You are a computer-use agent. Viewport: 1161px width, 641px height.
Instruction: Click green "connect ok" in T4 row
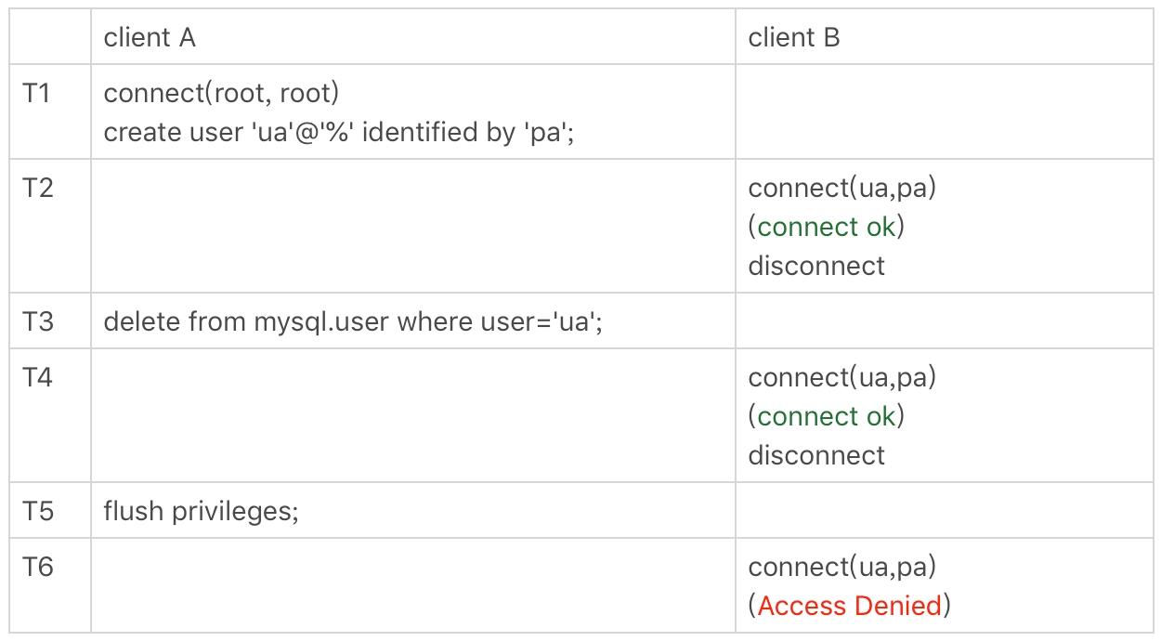(x=826, y=416)
